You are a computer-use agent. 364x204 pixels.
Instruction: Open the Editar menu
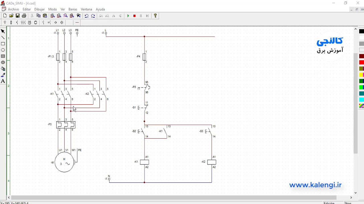tap(27, 9)
